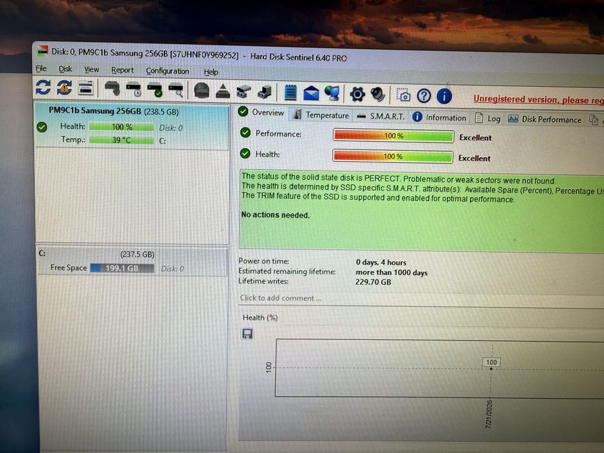Click the app icon in the title bar
This screenshot has width=604, height=453.
[x=42, y=50]
